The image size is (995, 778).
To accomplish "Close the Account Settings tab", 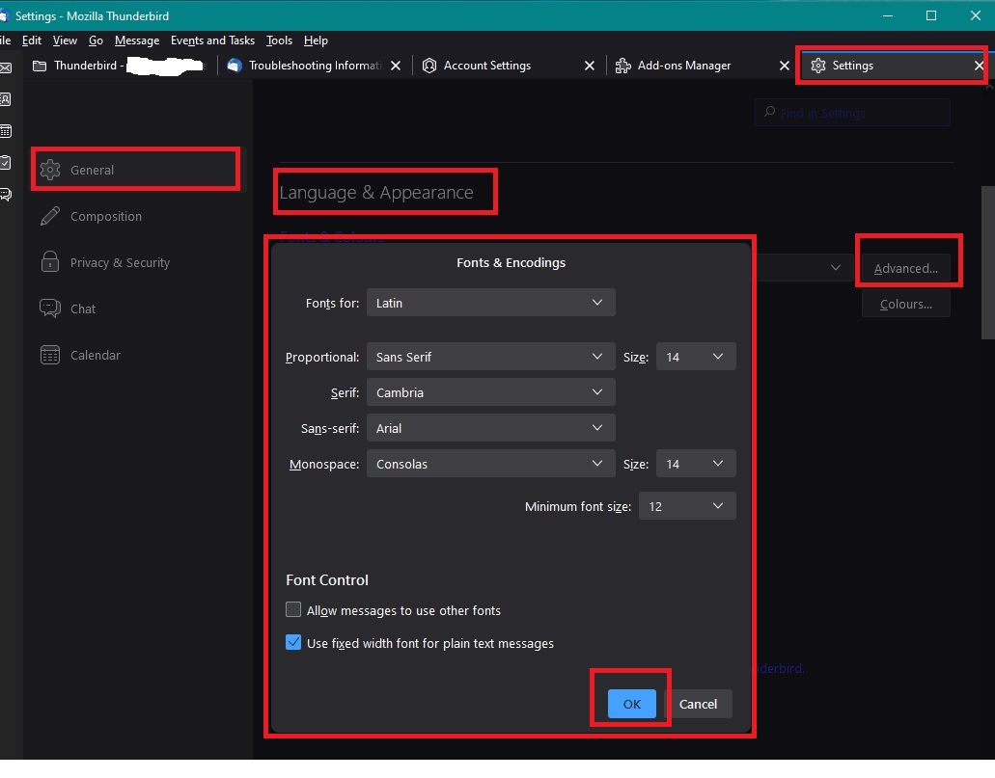I will pyautogui.click(x=590, y=66).
